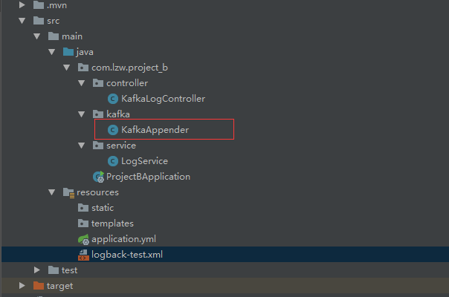
Task: Select the resources folder name
Action: (97, 192)
